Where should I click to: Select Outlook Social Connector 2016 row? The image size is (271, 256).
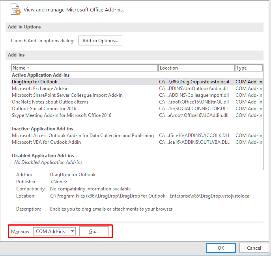(x=137, y=109)
